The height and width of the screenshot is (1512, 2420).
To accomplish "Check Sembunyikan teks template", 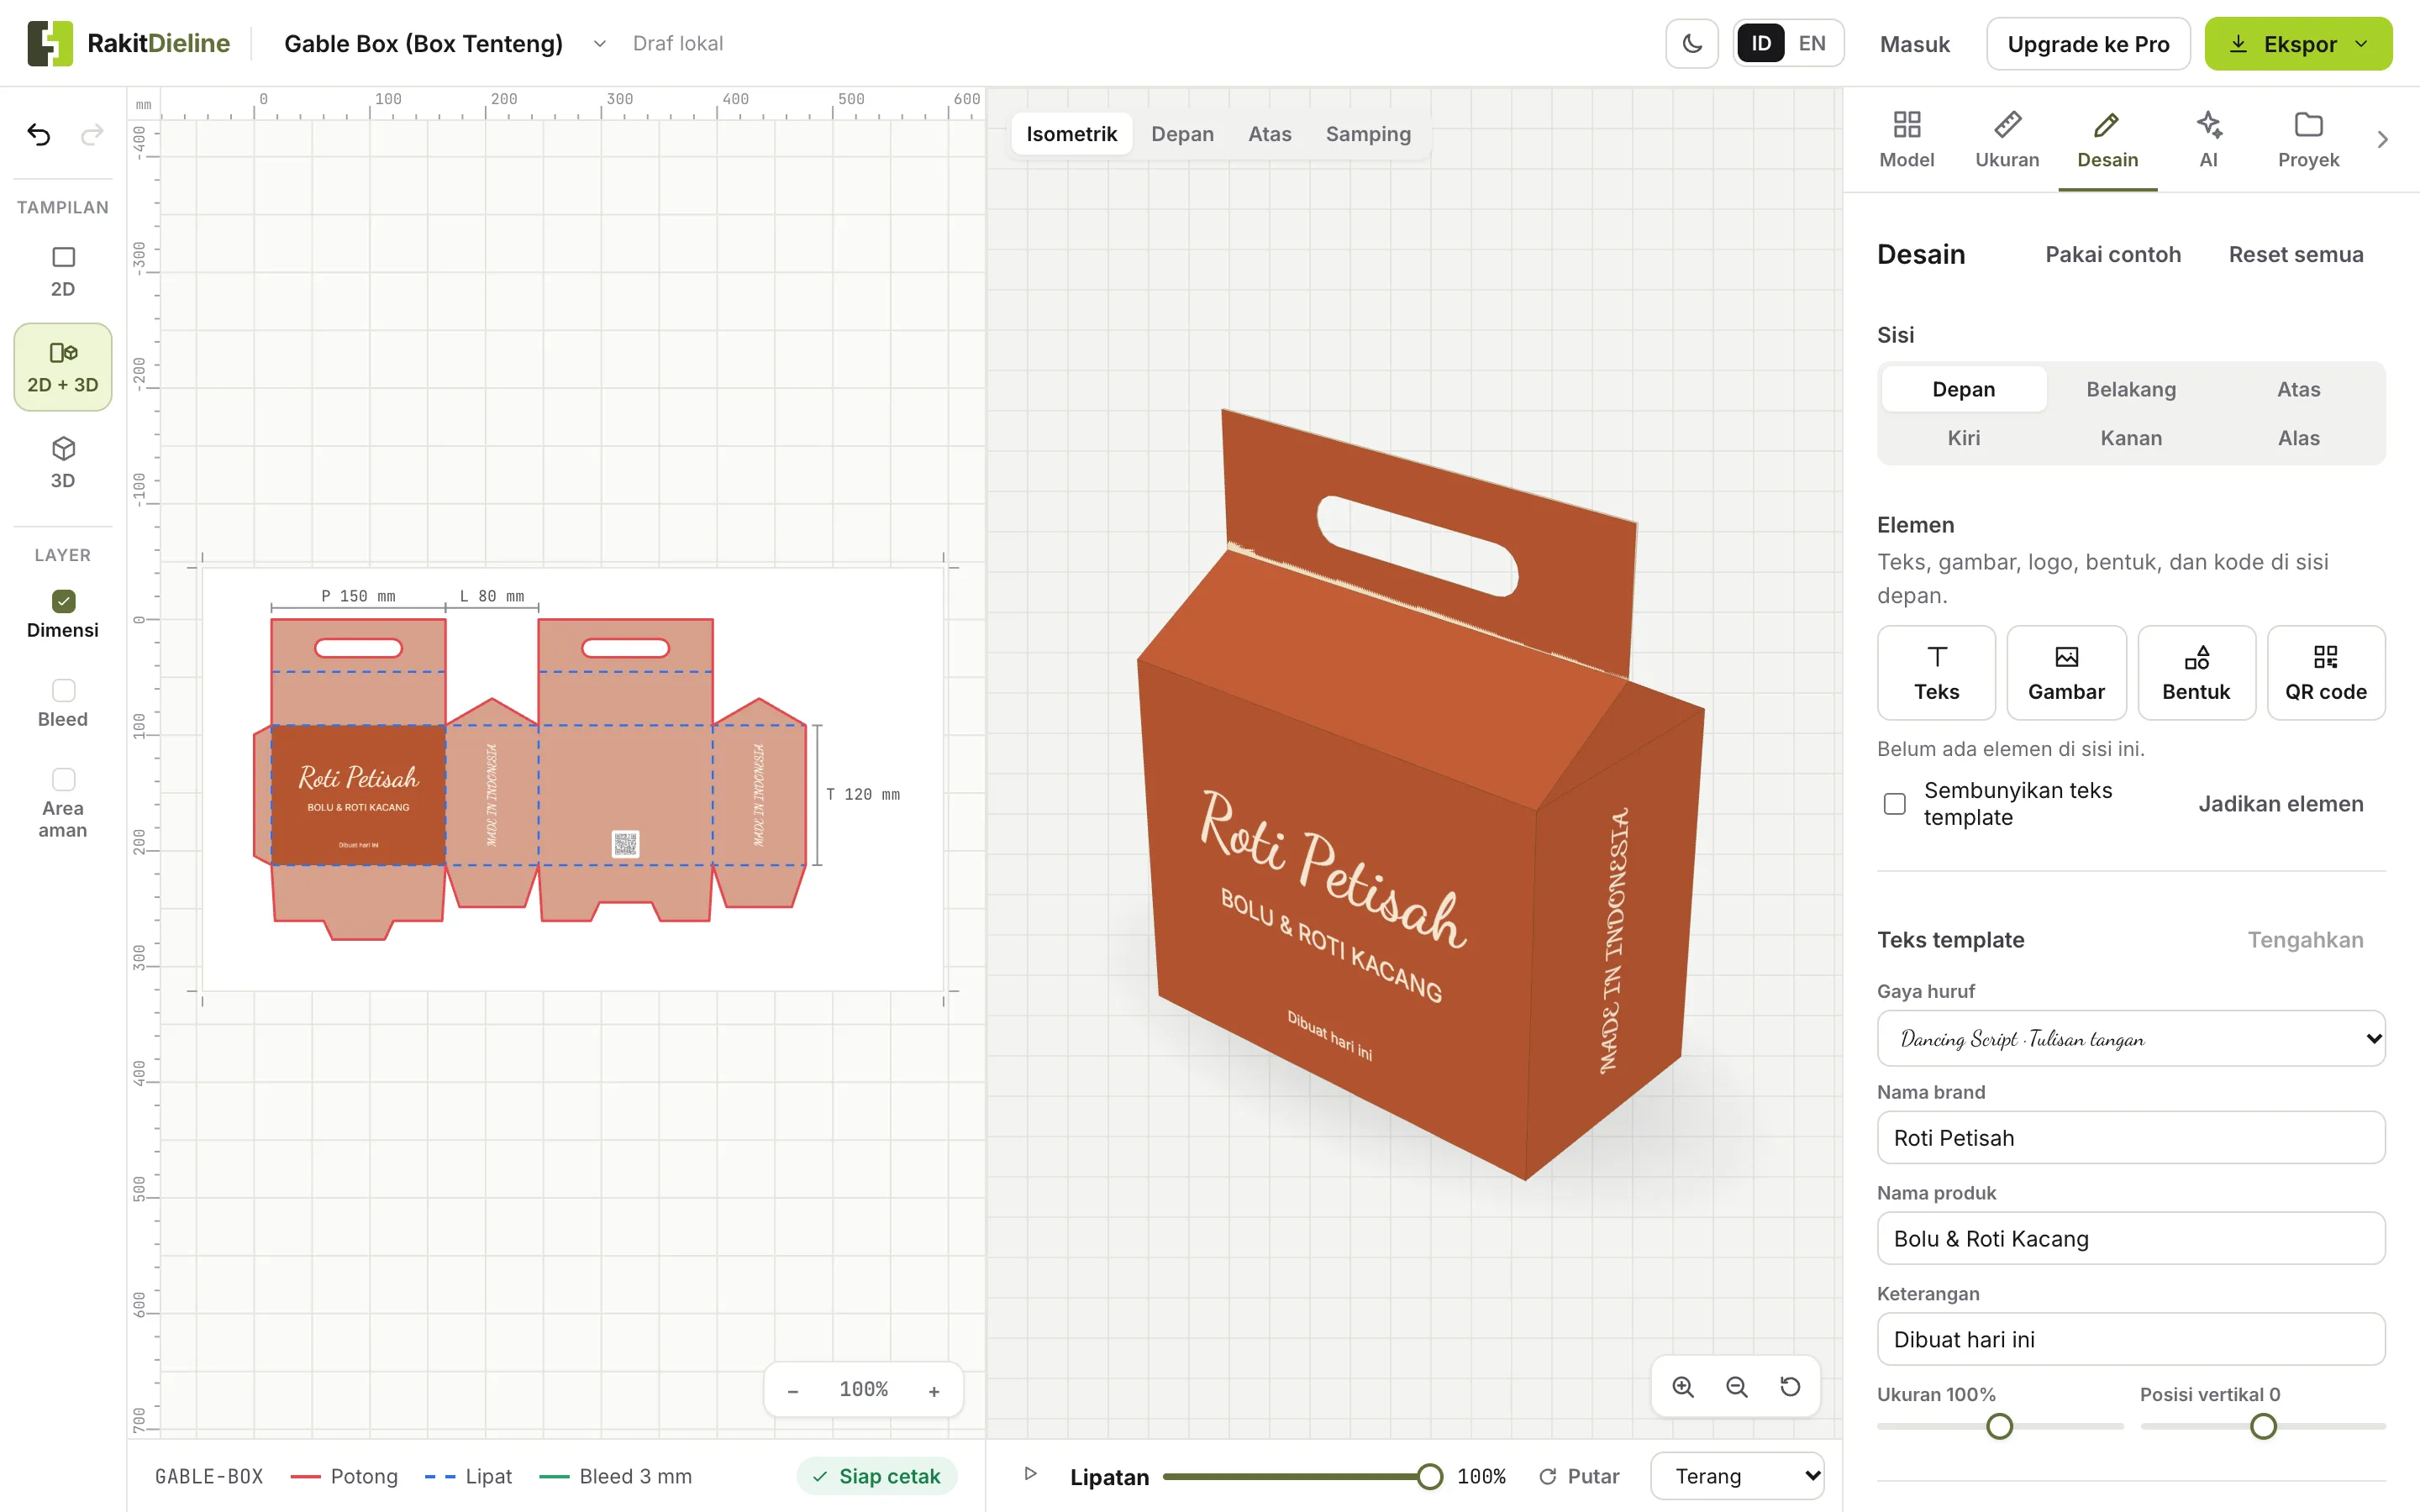I will click(x=1894, y=804).
